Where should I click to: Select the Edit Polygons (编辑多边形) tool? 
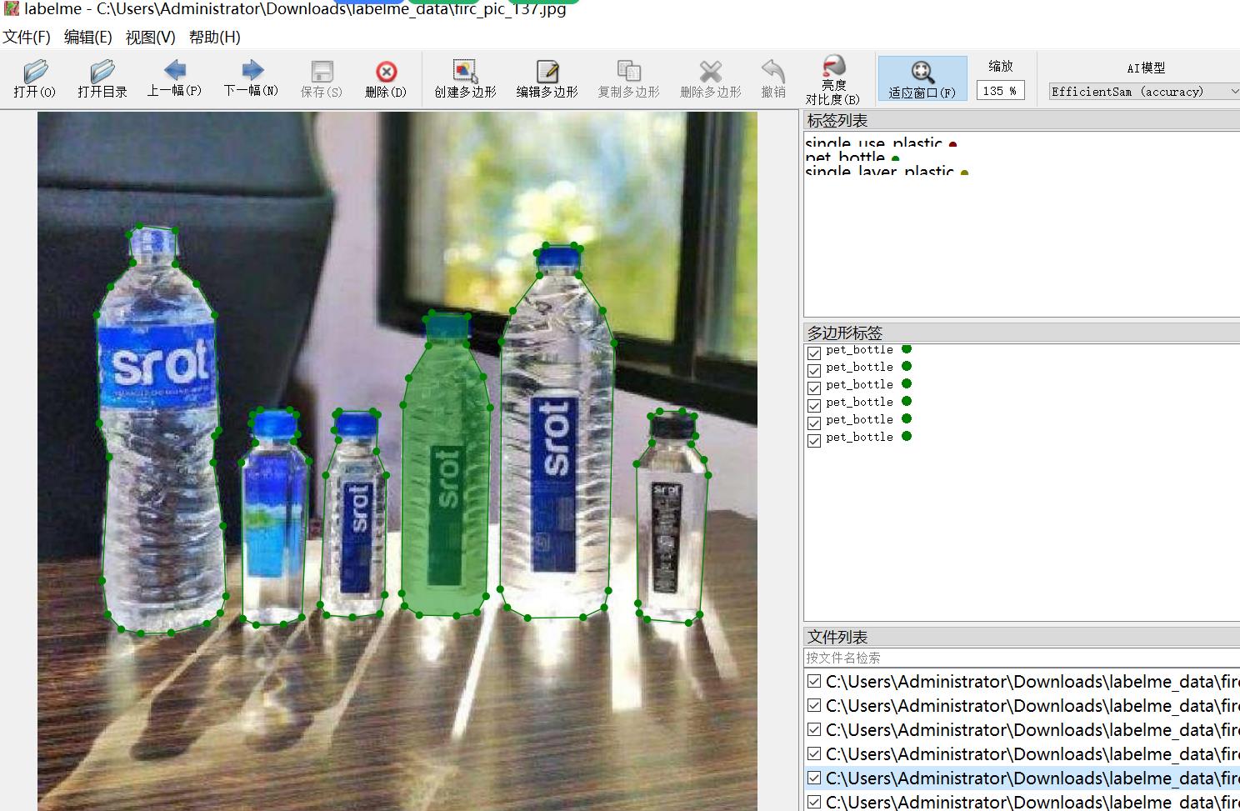[x=547, y=79]
